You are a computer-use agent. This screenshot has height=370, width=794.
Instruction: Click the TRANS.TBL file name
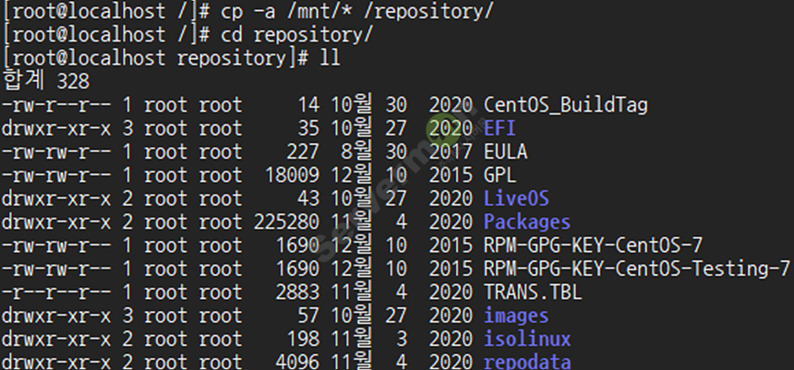[x=533, y=292]
